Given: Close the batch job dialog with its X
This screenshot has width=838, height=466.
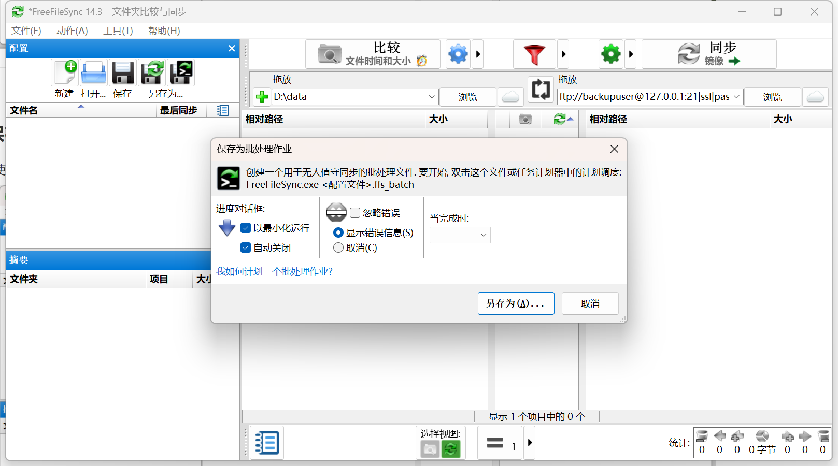Looking at the screenshot, I should pyautogui.click(x=614, y=149).
